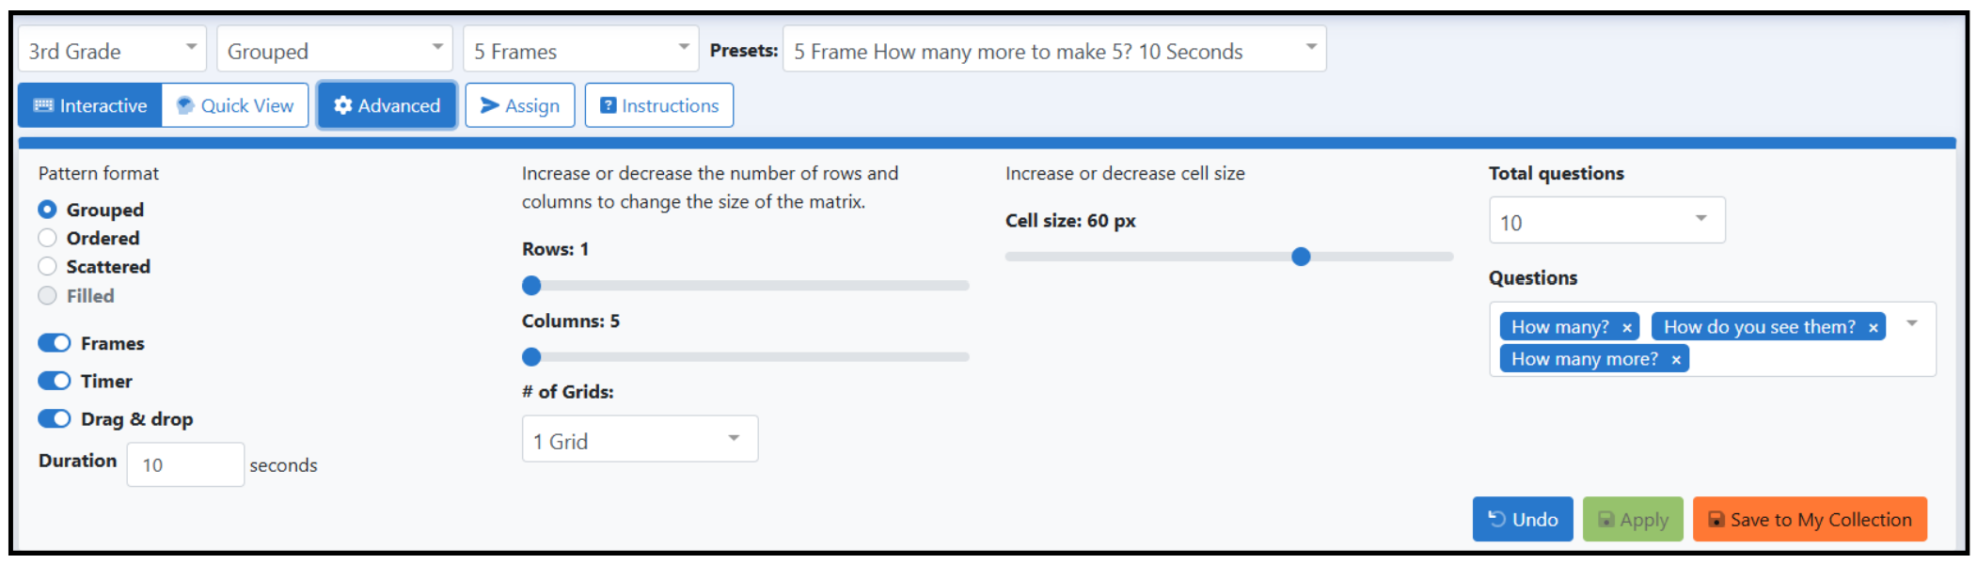
Task: Remove the 'How many more?' tag
Action: tap(1676, 359)
